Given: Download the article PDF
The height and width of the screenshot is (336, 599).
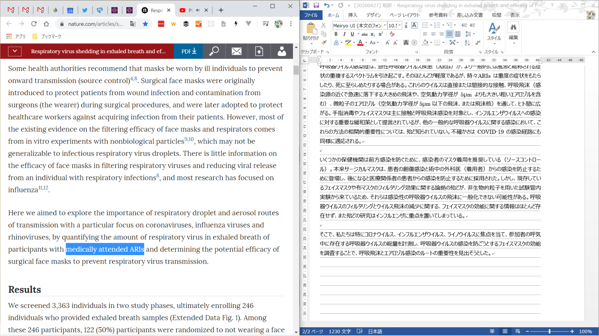Looking at the screenshot, I should coord(189,51).
